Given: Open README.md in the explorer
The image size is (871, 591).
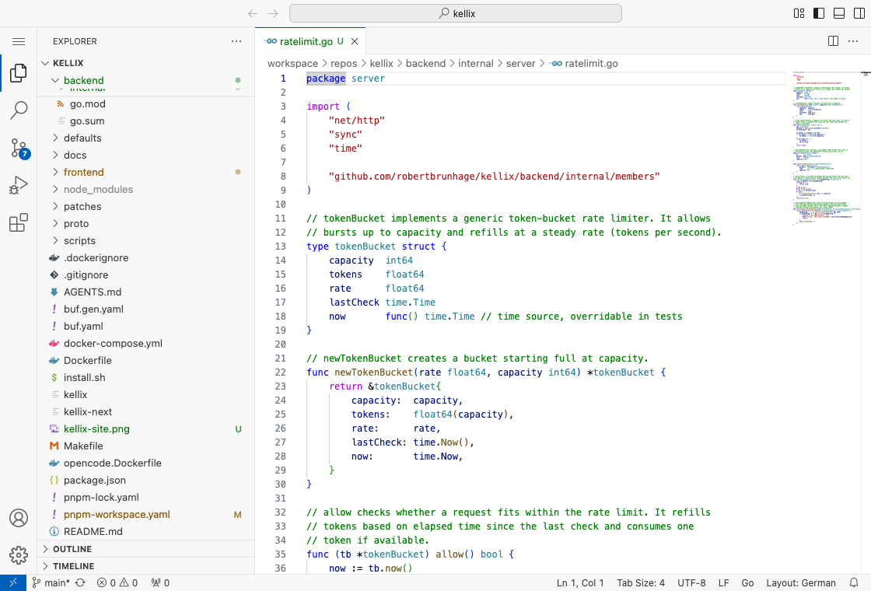Looking at the screenshot, I should [x=146, y=532].
